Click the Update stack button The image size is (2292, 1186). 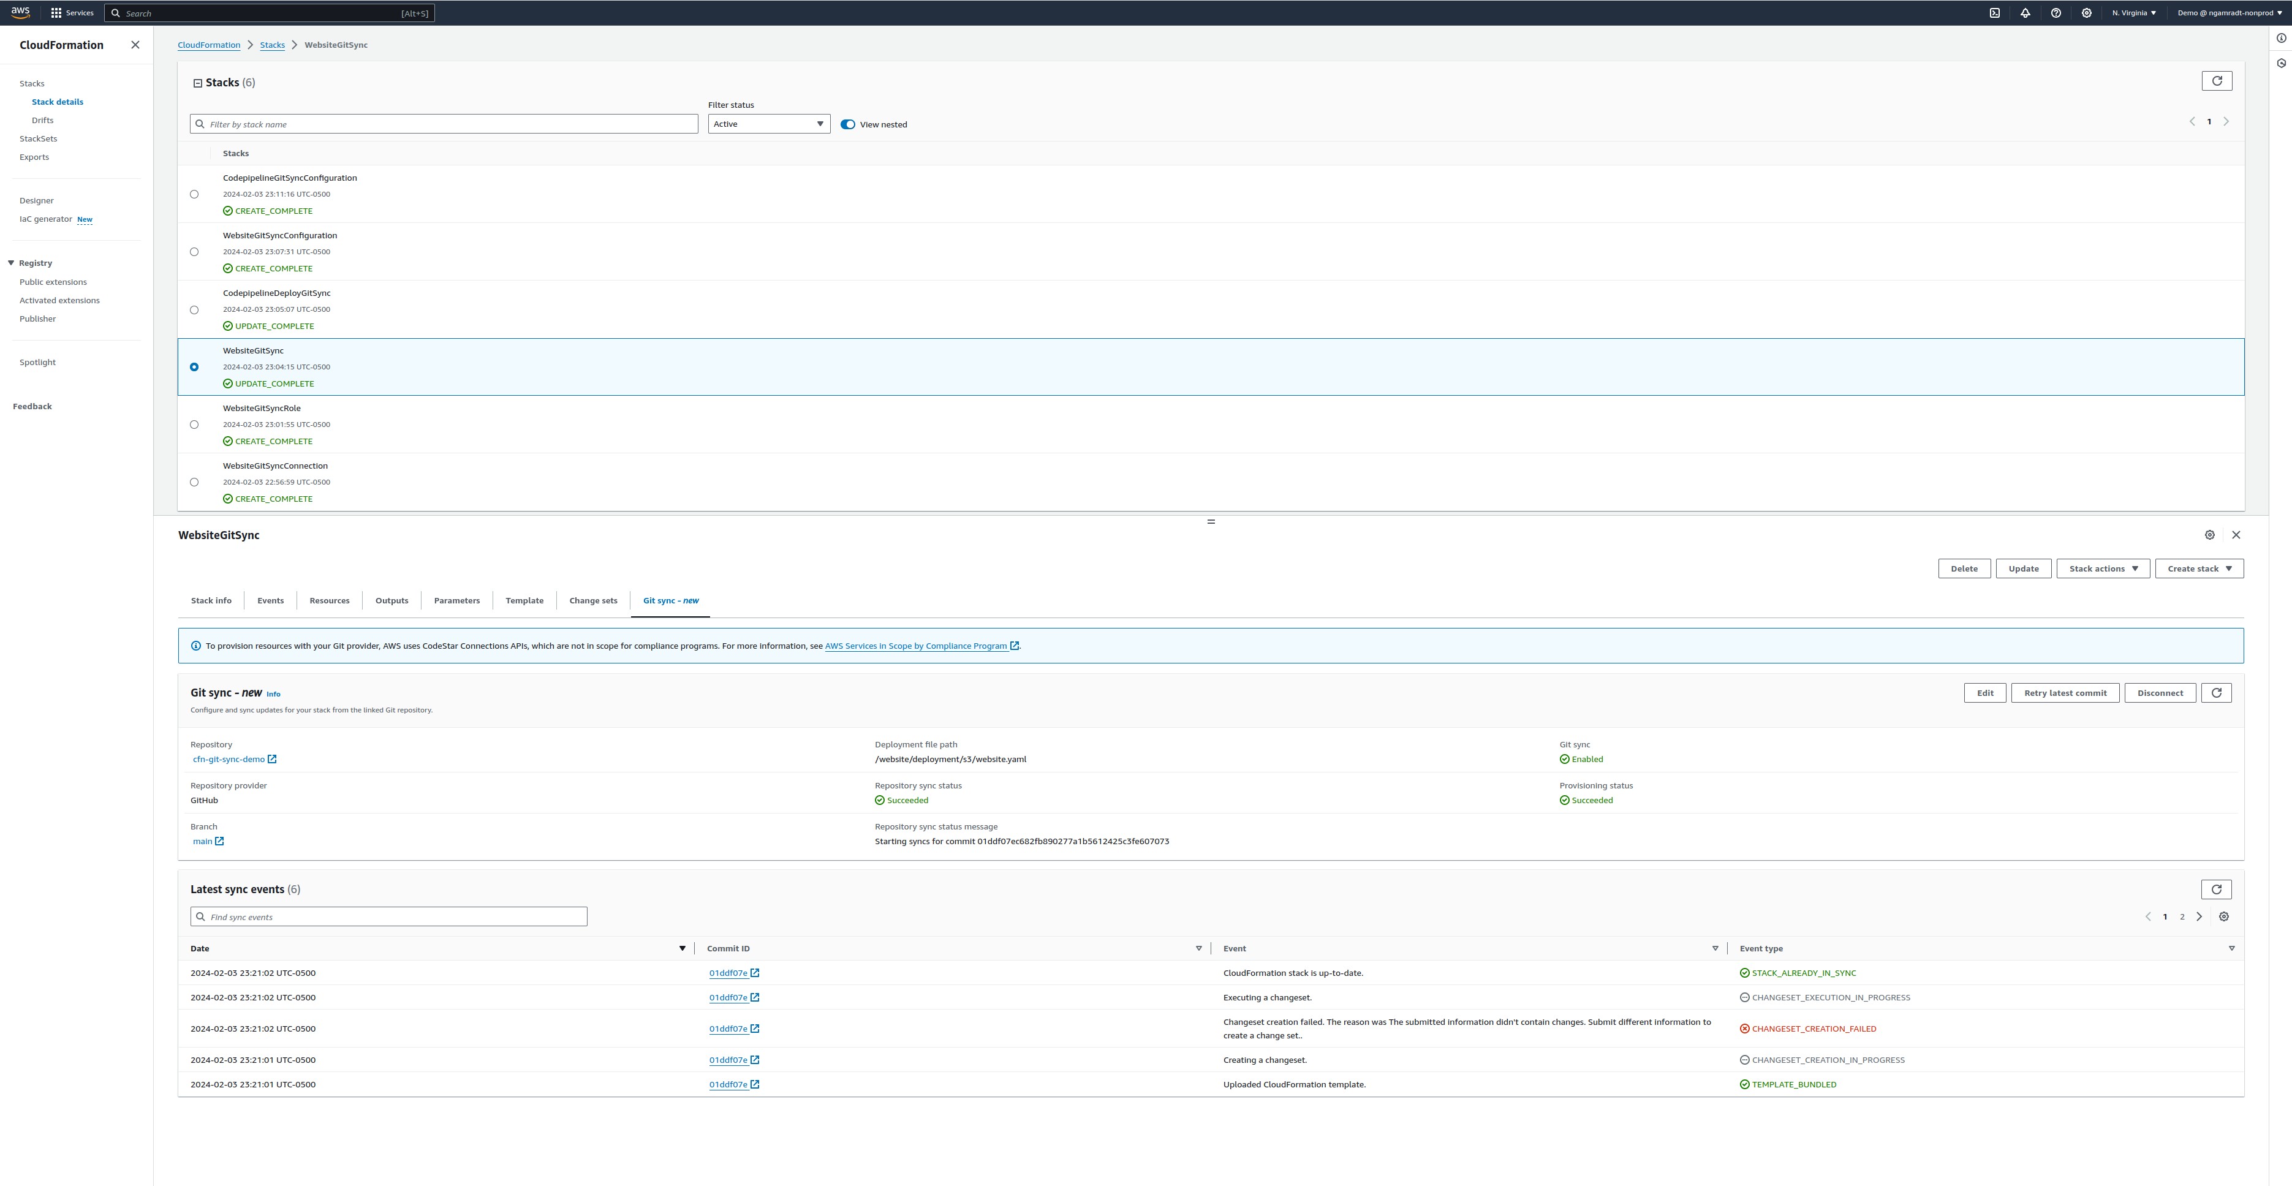2023,568
